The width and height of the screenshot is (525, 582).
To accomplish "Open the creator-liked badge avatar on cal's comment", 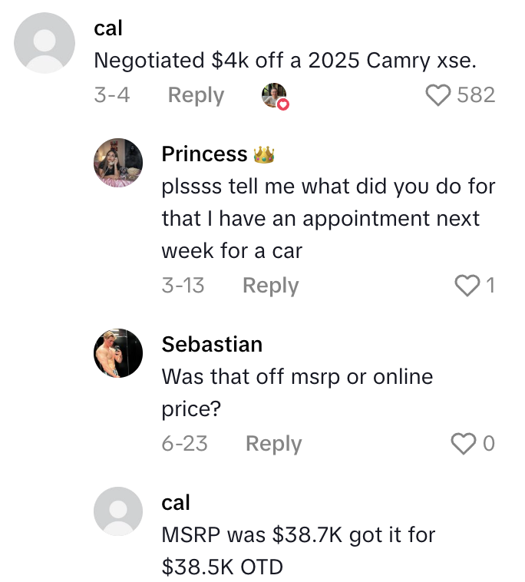I will [274, 95].
